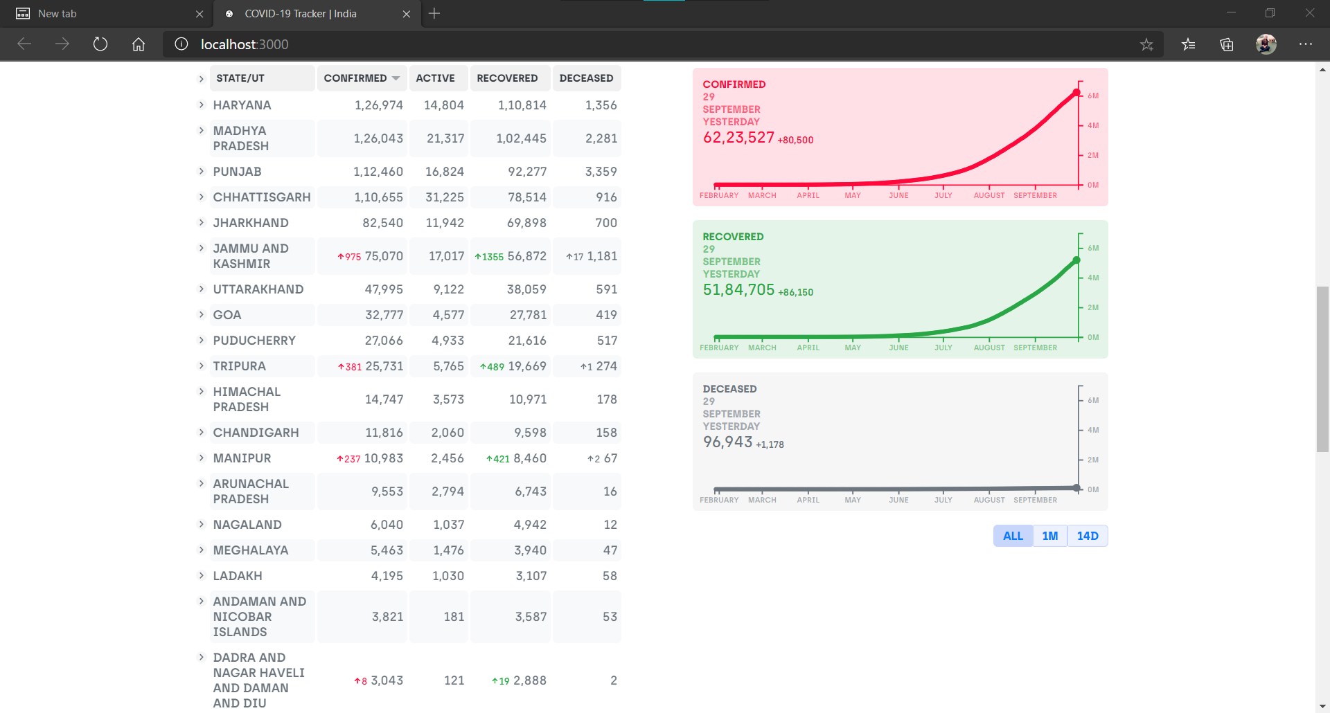The image size is (1330, 713).
Task: Expand the Ladakh row
Action: (202, 576)
